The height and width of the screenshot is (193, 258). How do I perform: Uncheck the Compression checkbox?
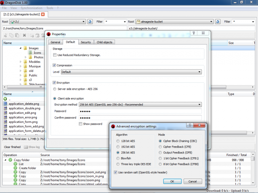54,65
